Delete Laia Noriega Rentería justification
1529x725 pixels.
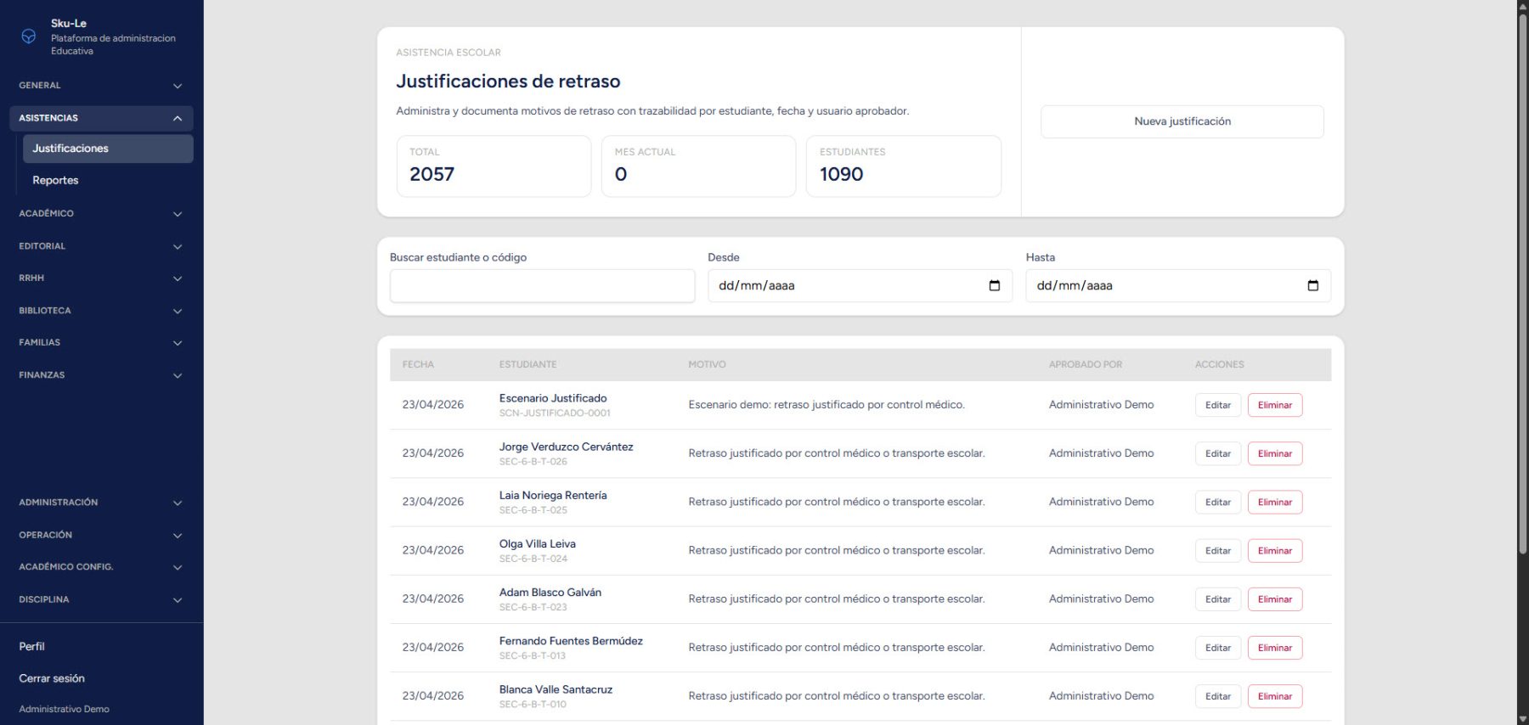click(1275, 502)
